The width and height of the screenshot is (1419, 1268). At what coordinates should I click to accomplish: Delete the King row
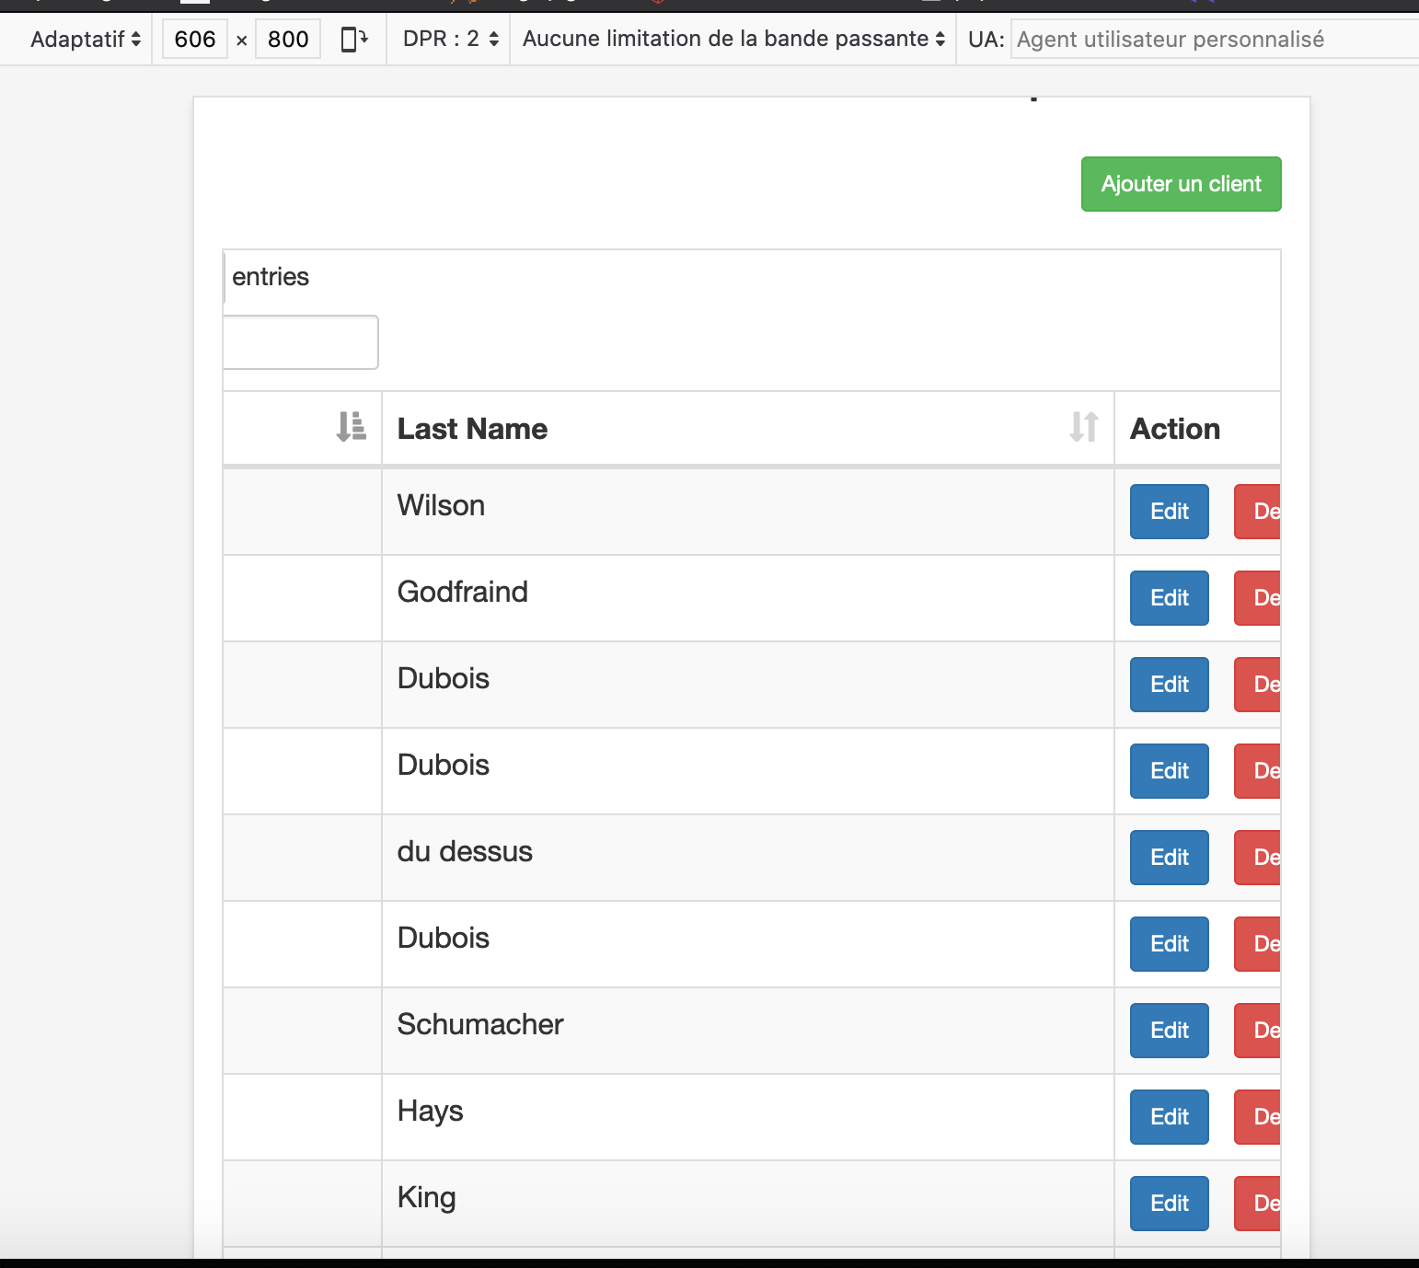pyautogui.click(x=1258, y=1204)
